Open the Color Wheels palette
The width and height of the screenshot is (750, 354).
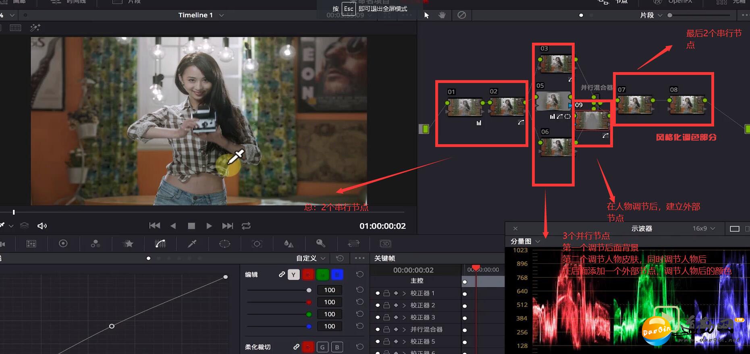[63, 244]
